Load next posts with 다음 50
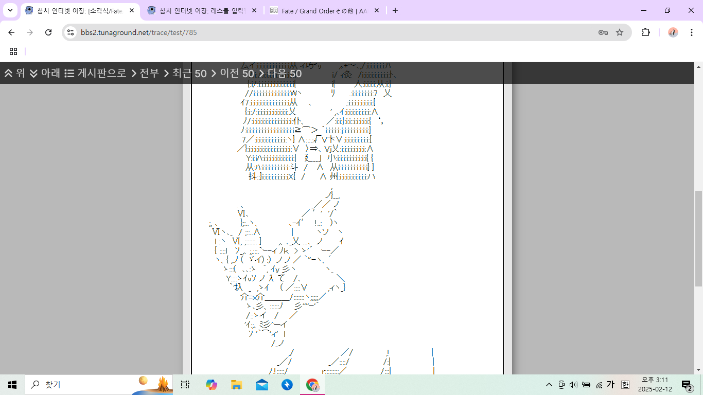The width and height of the screenshot is (703, 395). pyautogui.click(x=280, y=73)
